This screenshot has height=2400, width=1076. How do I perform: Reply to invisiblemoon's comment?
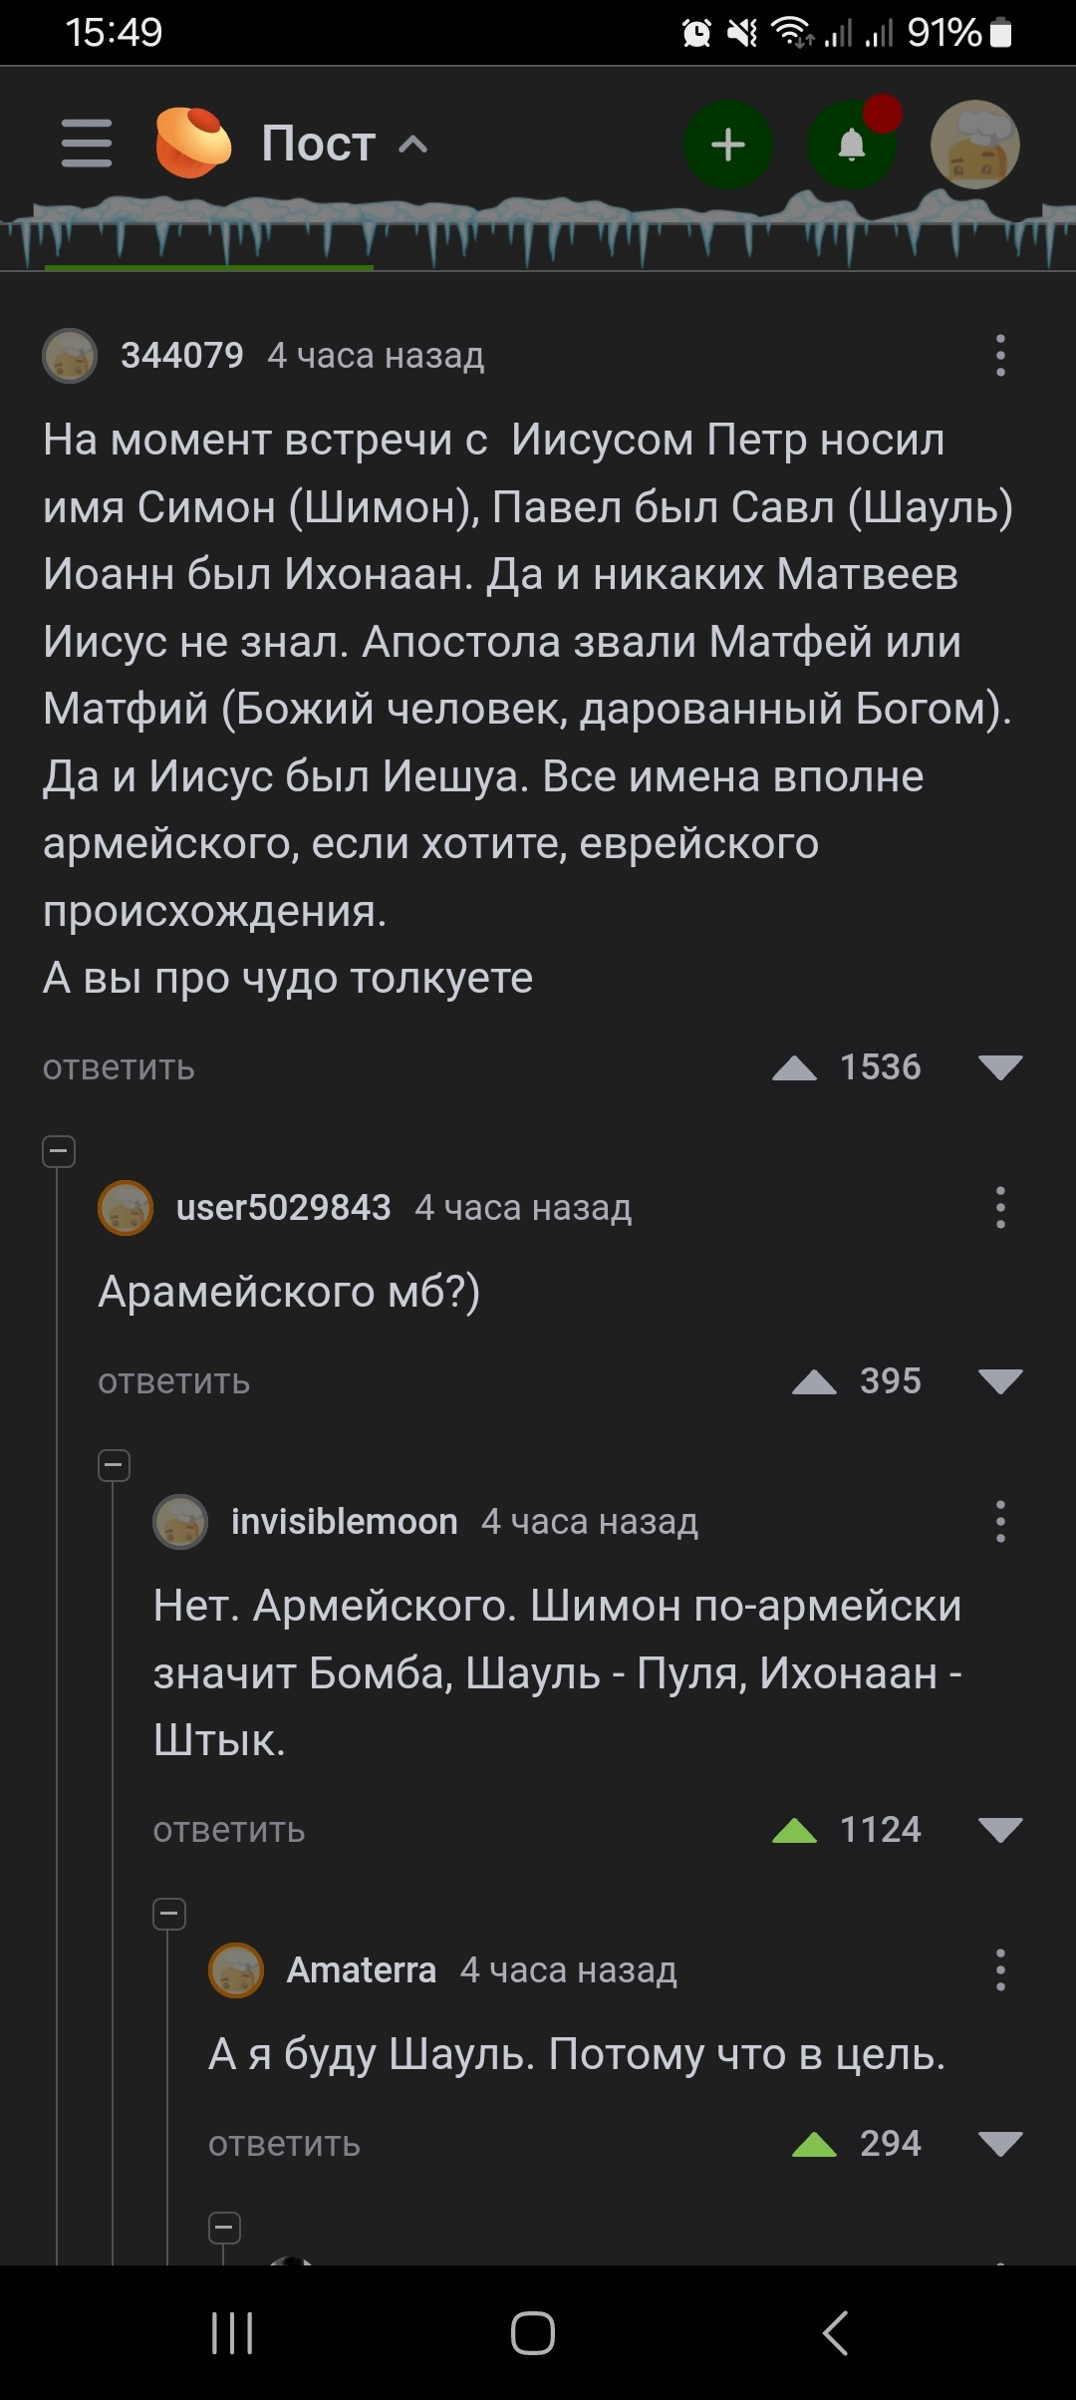(229, 1830)
